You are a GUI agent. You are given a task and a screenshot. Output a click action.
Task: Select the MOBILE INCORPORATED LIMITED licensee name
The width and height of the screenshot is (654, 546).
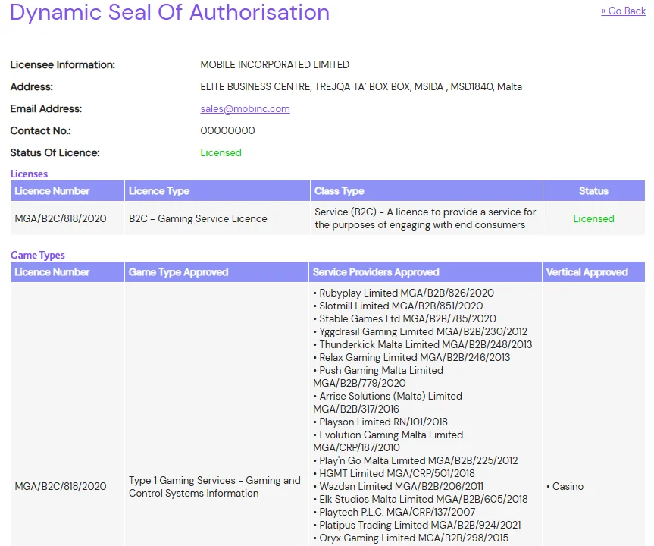(x=274, y=64)
